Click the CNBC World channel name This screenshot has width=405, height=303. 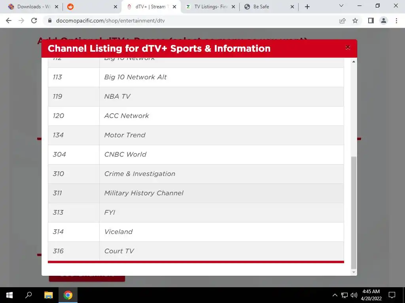point(125,154)
